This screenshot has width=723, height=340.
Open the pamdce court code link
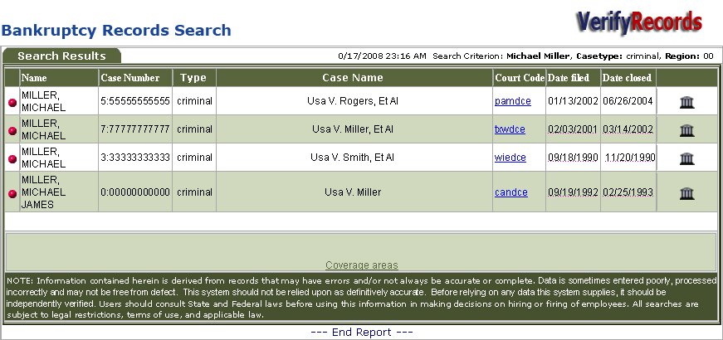click(512, 101)
